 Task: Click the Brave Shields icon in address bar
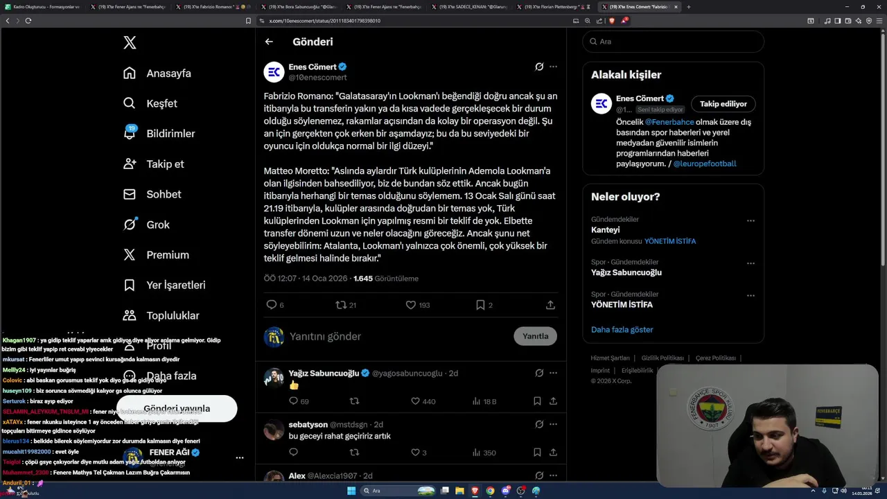coord(612,21)
